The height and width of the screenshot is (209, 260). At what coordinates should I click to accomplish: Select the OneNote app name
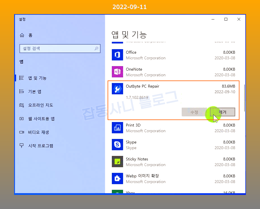pos(134,69)
